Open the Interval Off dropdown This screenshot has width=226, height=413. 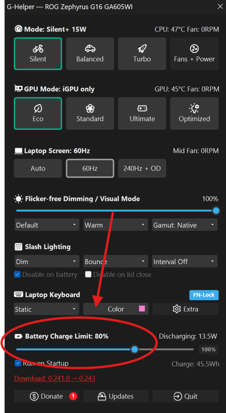[185, 262]
